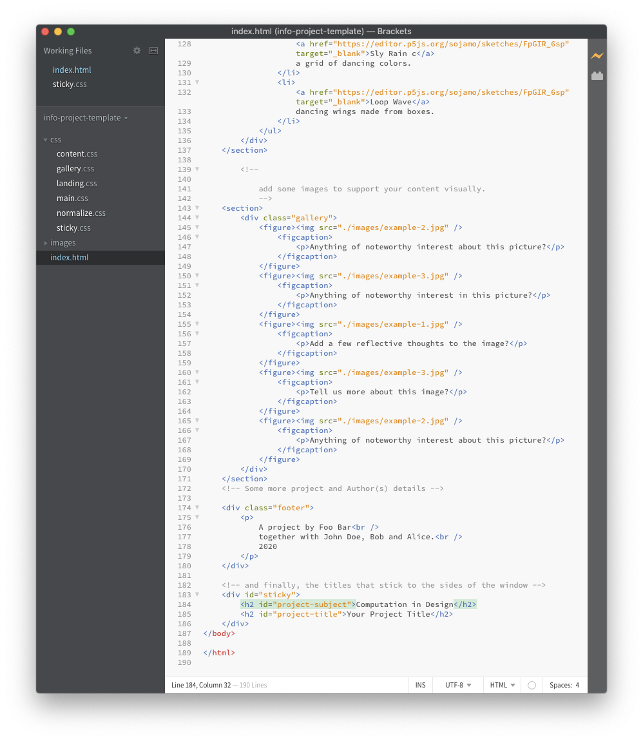Click the A project by Foo Bar text
The image size is (643, 741).
305,527
